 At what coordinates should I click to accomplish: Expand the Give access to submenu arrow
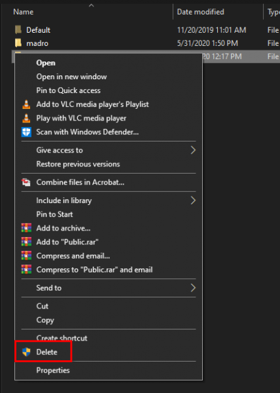click(193, 150)
